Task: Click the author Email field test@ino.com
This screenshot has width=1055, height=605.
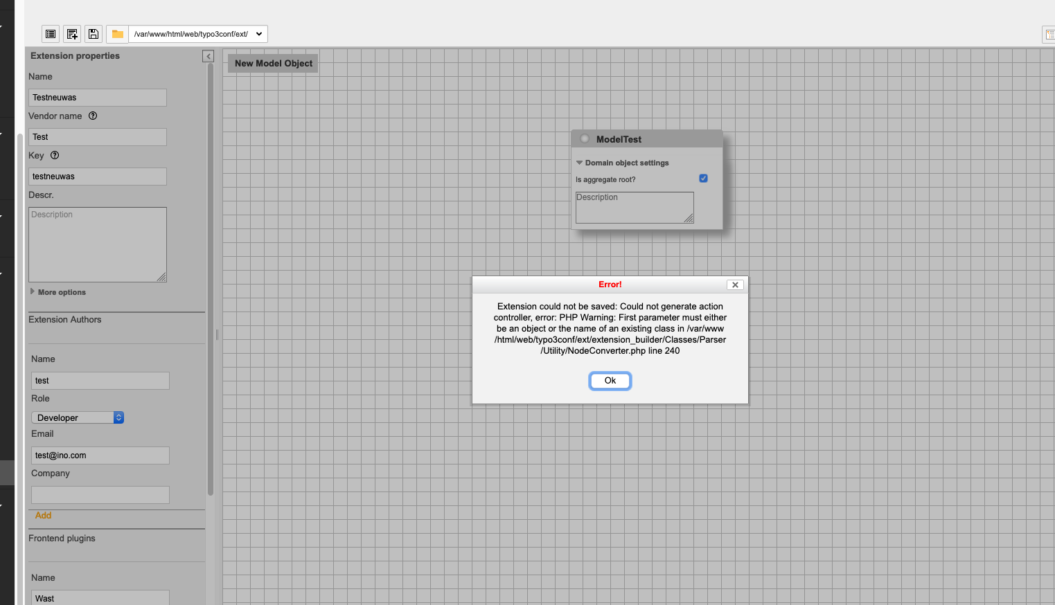Action: tap(100, 455)
